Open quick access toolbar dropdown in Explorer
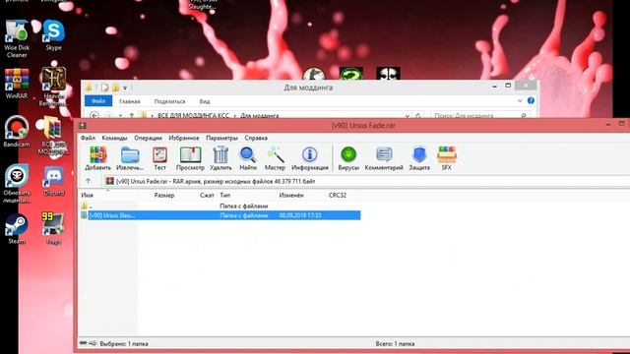Viewport: 630px width, 354px height. [x=125, y=88]
